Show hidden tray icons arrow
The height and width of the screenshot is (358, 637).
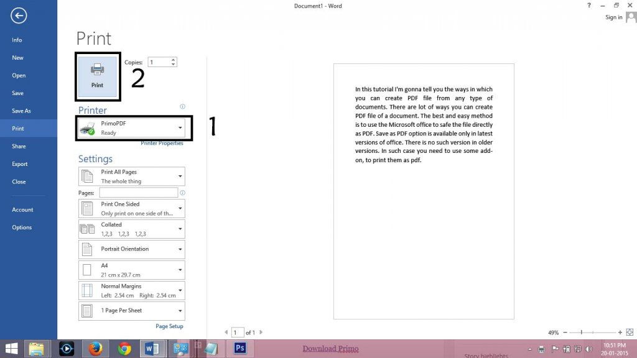tap(530, 349)
